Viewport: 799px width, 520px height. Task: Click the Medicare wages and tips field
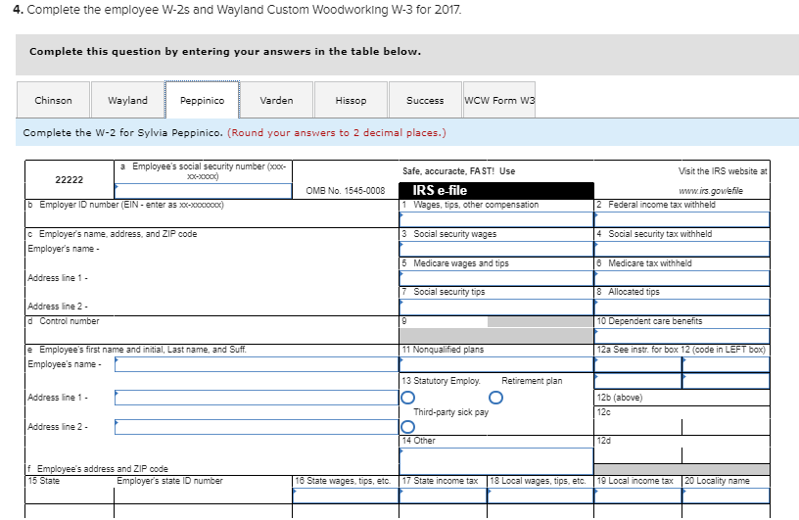point(496,278)
